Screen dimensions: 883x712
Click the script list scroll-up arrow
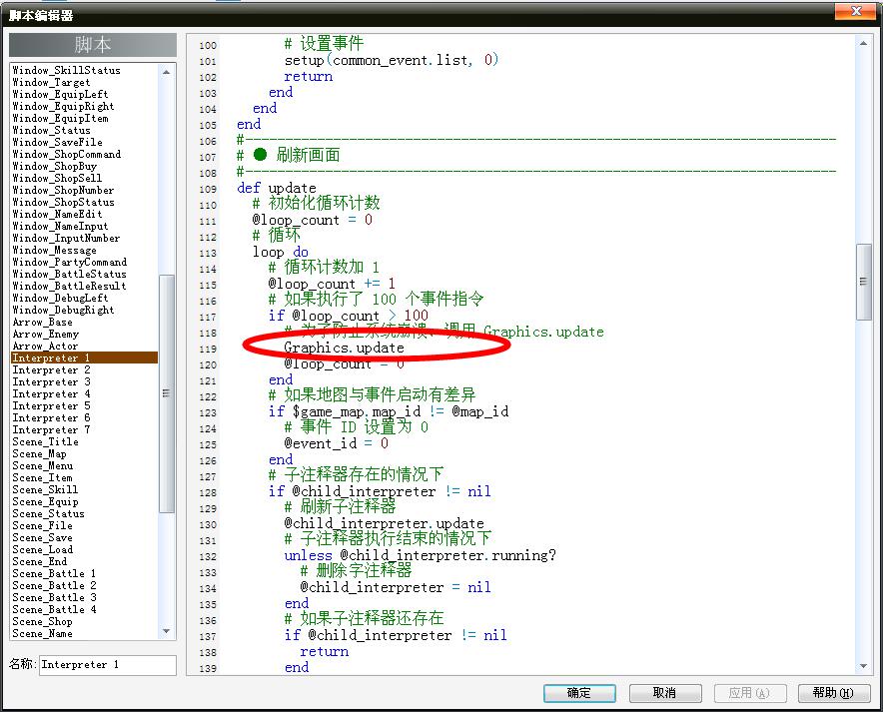coord(166,72)
